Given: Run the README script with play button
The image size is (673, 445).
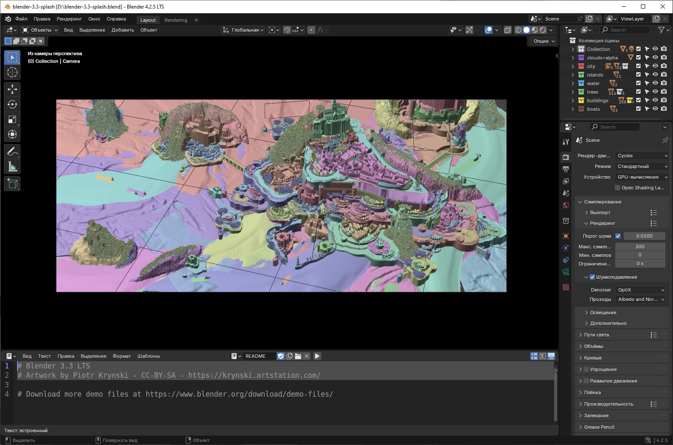Looking at the screenshot, I should 317,356.
